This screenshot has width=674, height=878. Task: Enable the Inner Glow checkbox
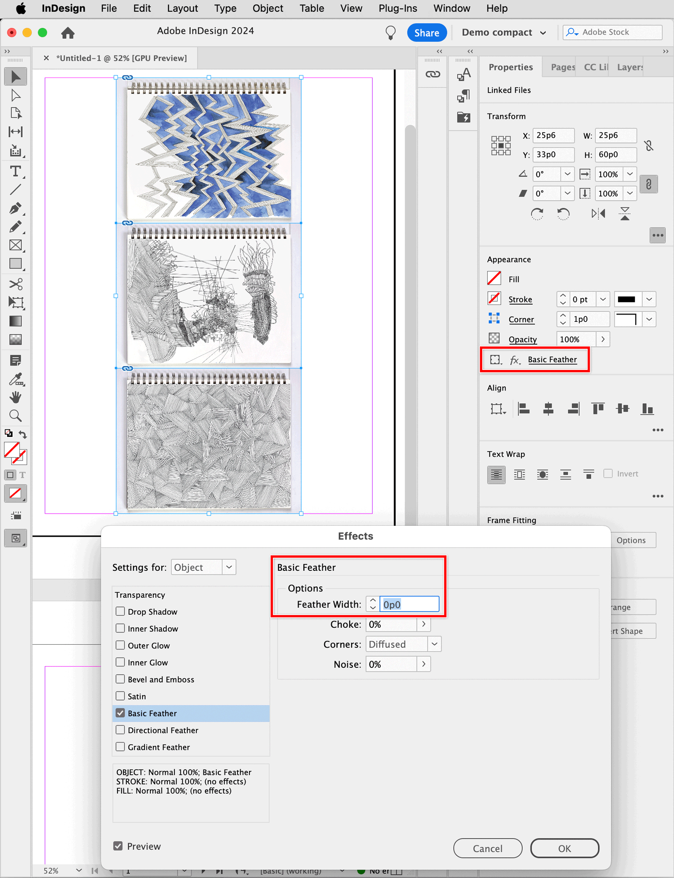click(x=120, y=662)
